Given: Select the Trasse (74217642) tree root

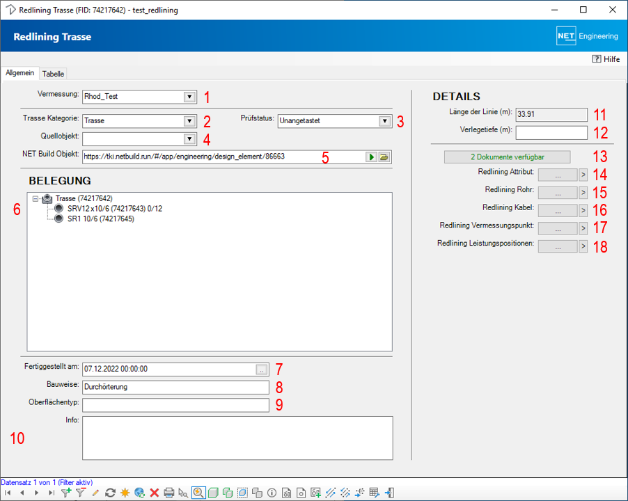Looking at the screenshot, I should pos(84,198).
